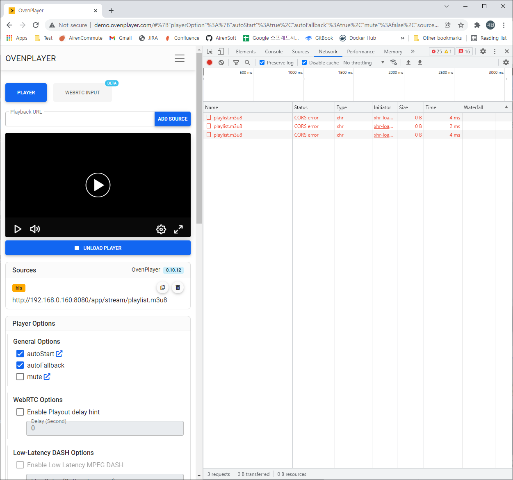
Task: Delete the hls stream source
Action: click(178, 287)
